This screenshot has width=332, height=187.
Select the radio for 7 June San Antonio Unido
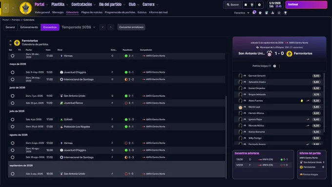pos(13,96)
